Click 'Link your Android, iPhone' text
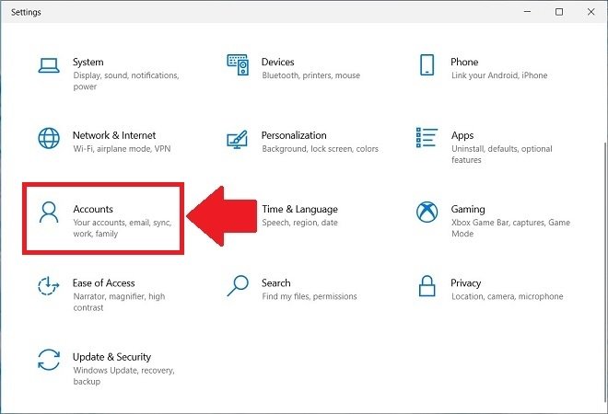Image resolution: width=608 pixels, height=414 pixels. [x=499, y=75]
